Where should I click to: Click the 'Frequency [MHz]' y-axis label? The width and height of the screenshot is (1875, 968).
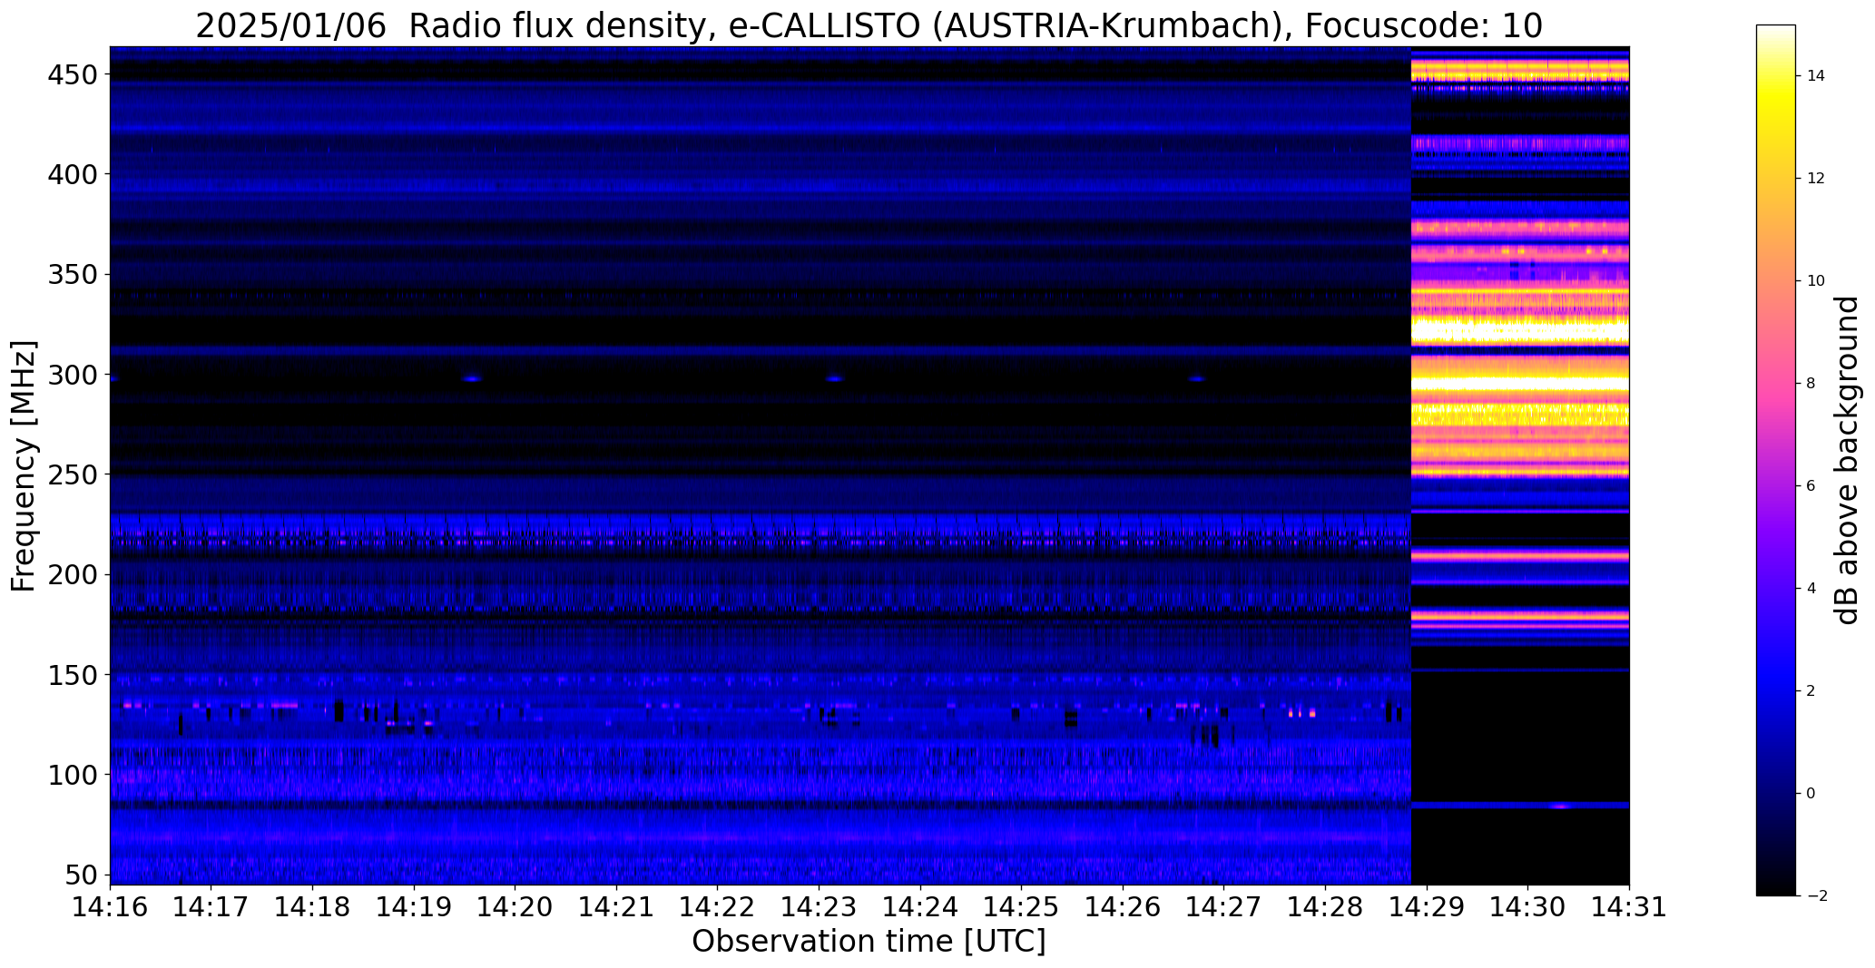(24, 466)
